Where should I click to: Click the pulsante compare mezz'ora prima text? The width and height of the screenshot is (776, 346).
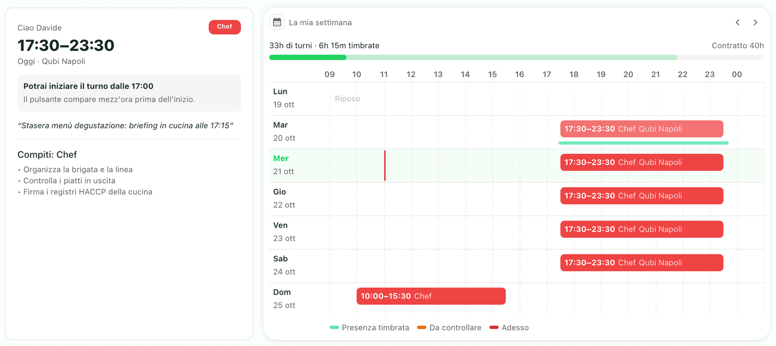pyautogui.click(x=109, y=99)
